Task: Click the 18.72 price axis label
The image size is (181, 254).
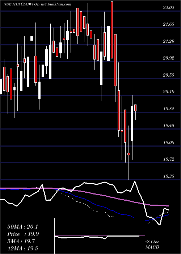Action: click(168, 159)
